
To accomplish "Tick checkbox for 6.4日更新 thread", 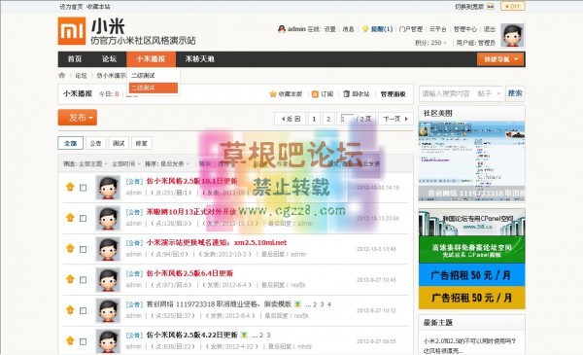I will coord(84,280).
